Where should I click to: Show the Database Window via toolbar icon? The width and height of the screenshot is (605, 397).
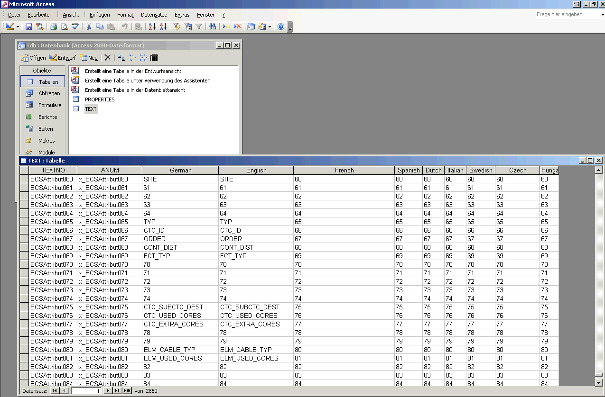coord(251,27)
